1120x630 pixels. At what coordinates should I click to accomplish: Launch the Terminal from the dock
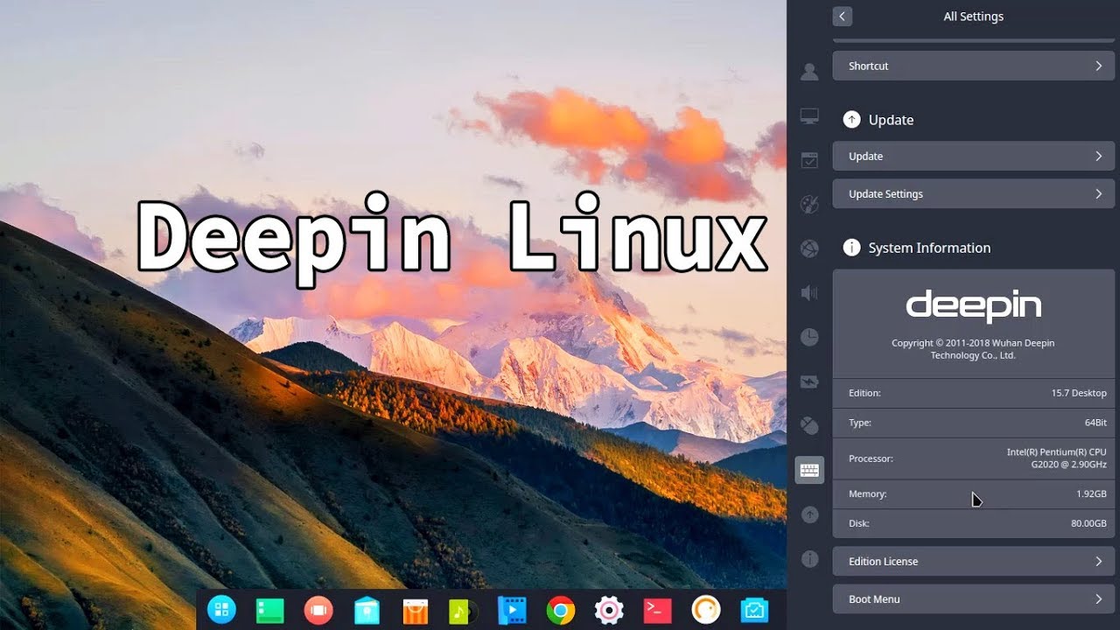pyautogui.click(x=657, y=610)
